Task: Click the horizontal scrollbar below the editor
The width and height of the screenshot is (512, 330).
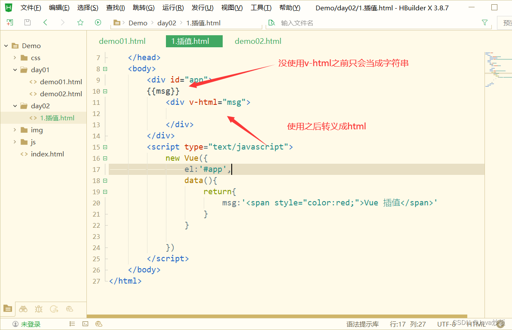Action: point(277,316)
